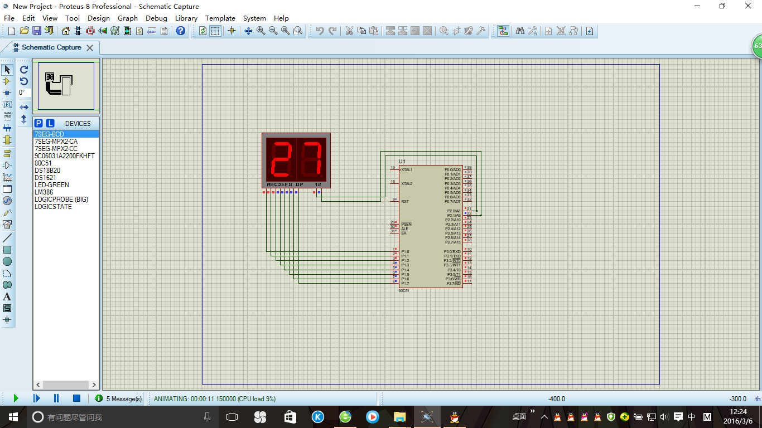Open the 5 Message(s) simulation log
The image size is (762, 428).
pyautogui.click(x=119, y=399)
